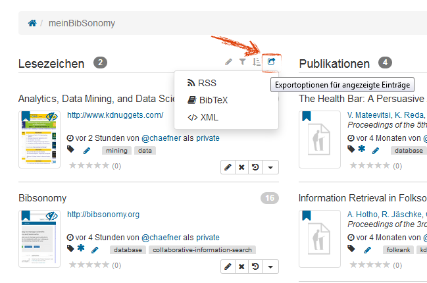Open export options icon above Lesezeichen list
The width and height of the screenshot is (427, 283).
point(271,62)
